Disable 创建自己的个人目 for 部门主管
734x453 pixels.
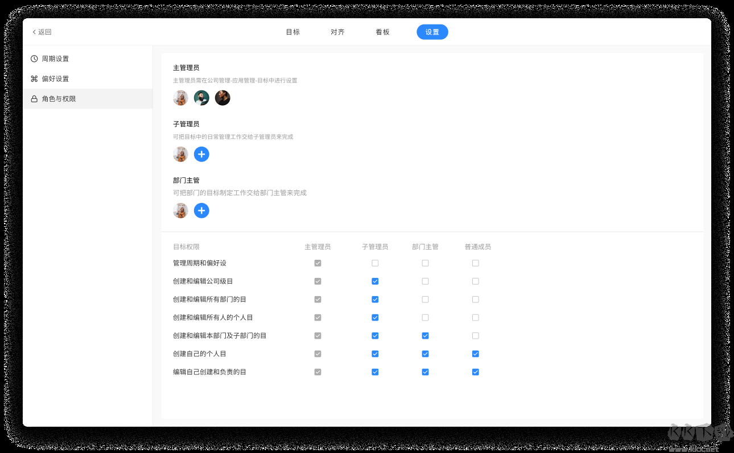pyautogui.click(x=425, y=354)
